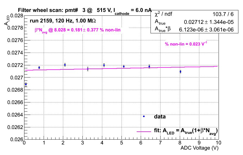Click the χ² value 103.7 / 6
This screenshot has height=155, width=243.
click(223, 14)
